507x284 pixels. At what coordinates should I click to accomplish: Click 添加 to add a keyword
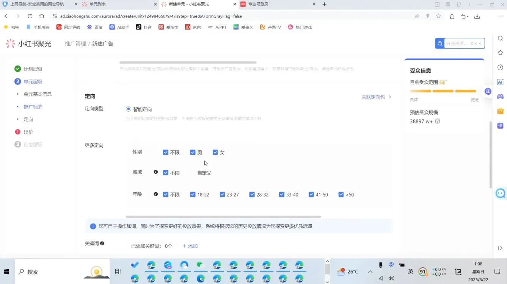click(190, 246)
